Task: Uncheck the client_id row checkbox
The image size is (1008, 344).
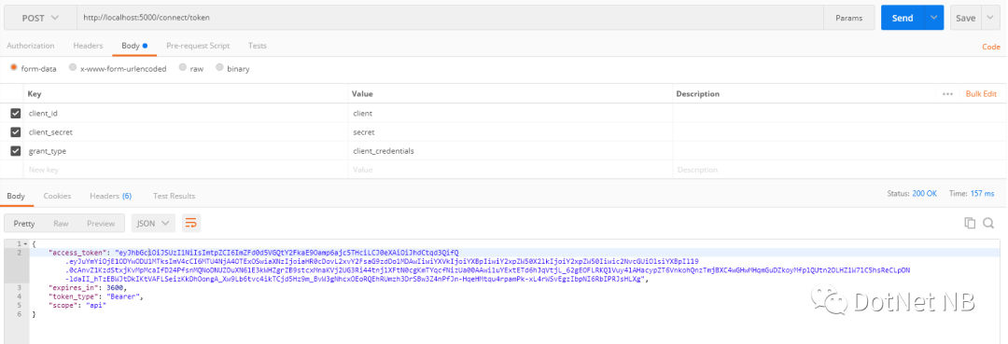Action: tap(16, 113)
